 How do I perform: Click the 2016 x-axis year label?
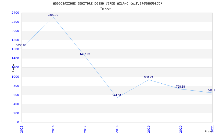coord(53,129)
